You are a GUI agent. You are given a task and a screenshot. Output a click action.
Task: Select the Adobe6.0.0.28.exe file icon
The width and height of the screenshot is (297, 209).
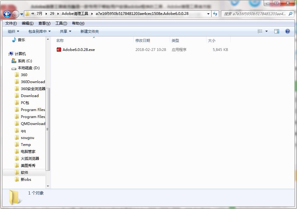coord(59,49)
